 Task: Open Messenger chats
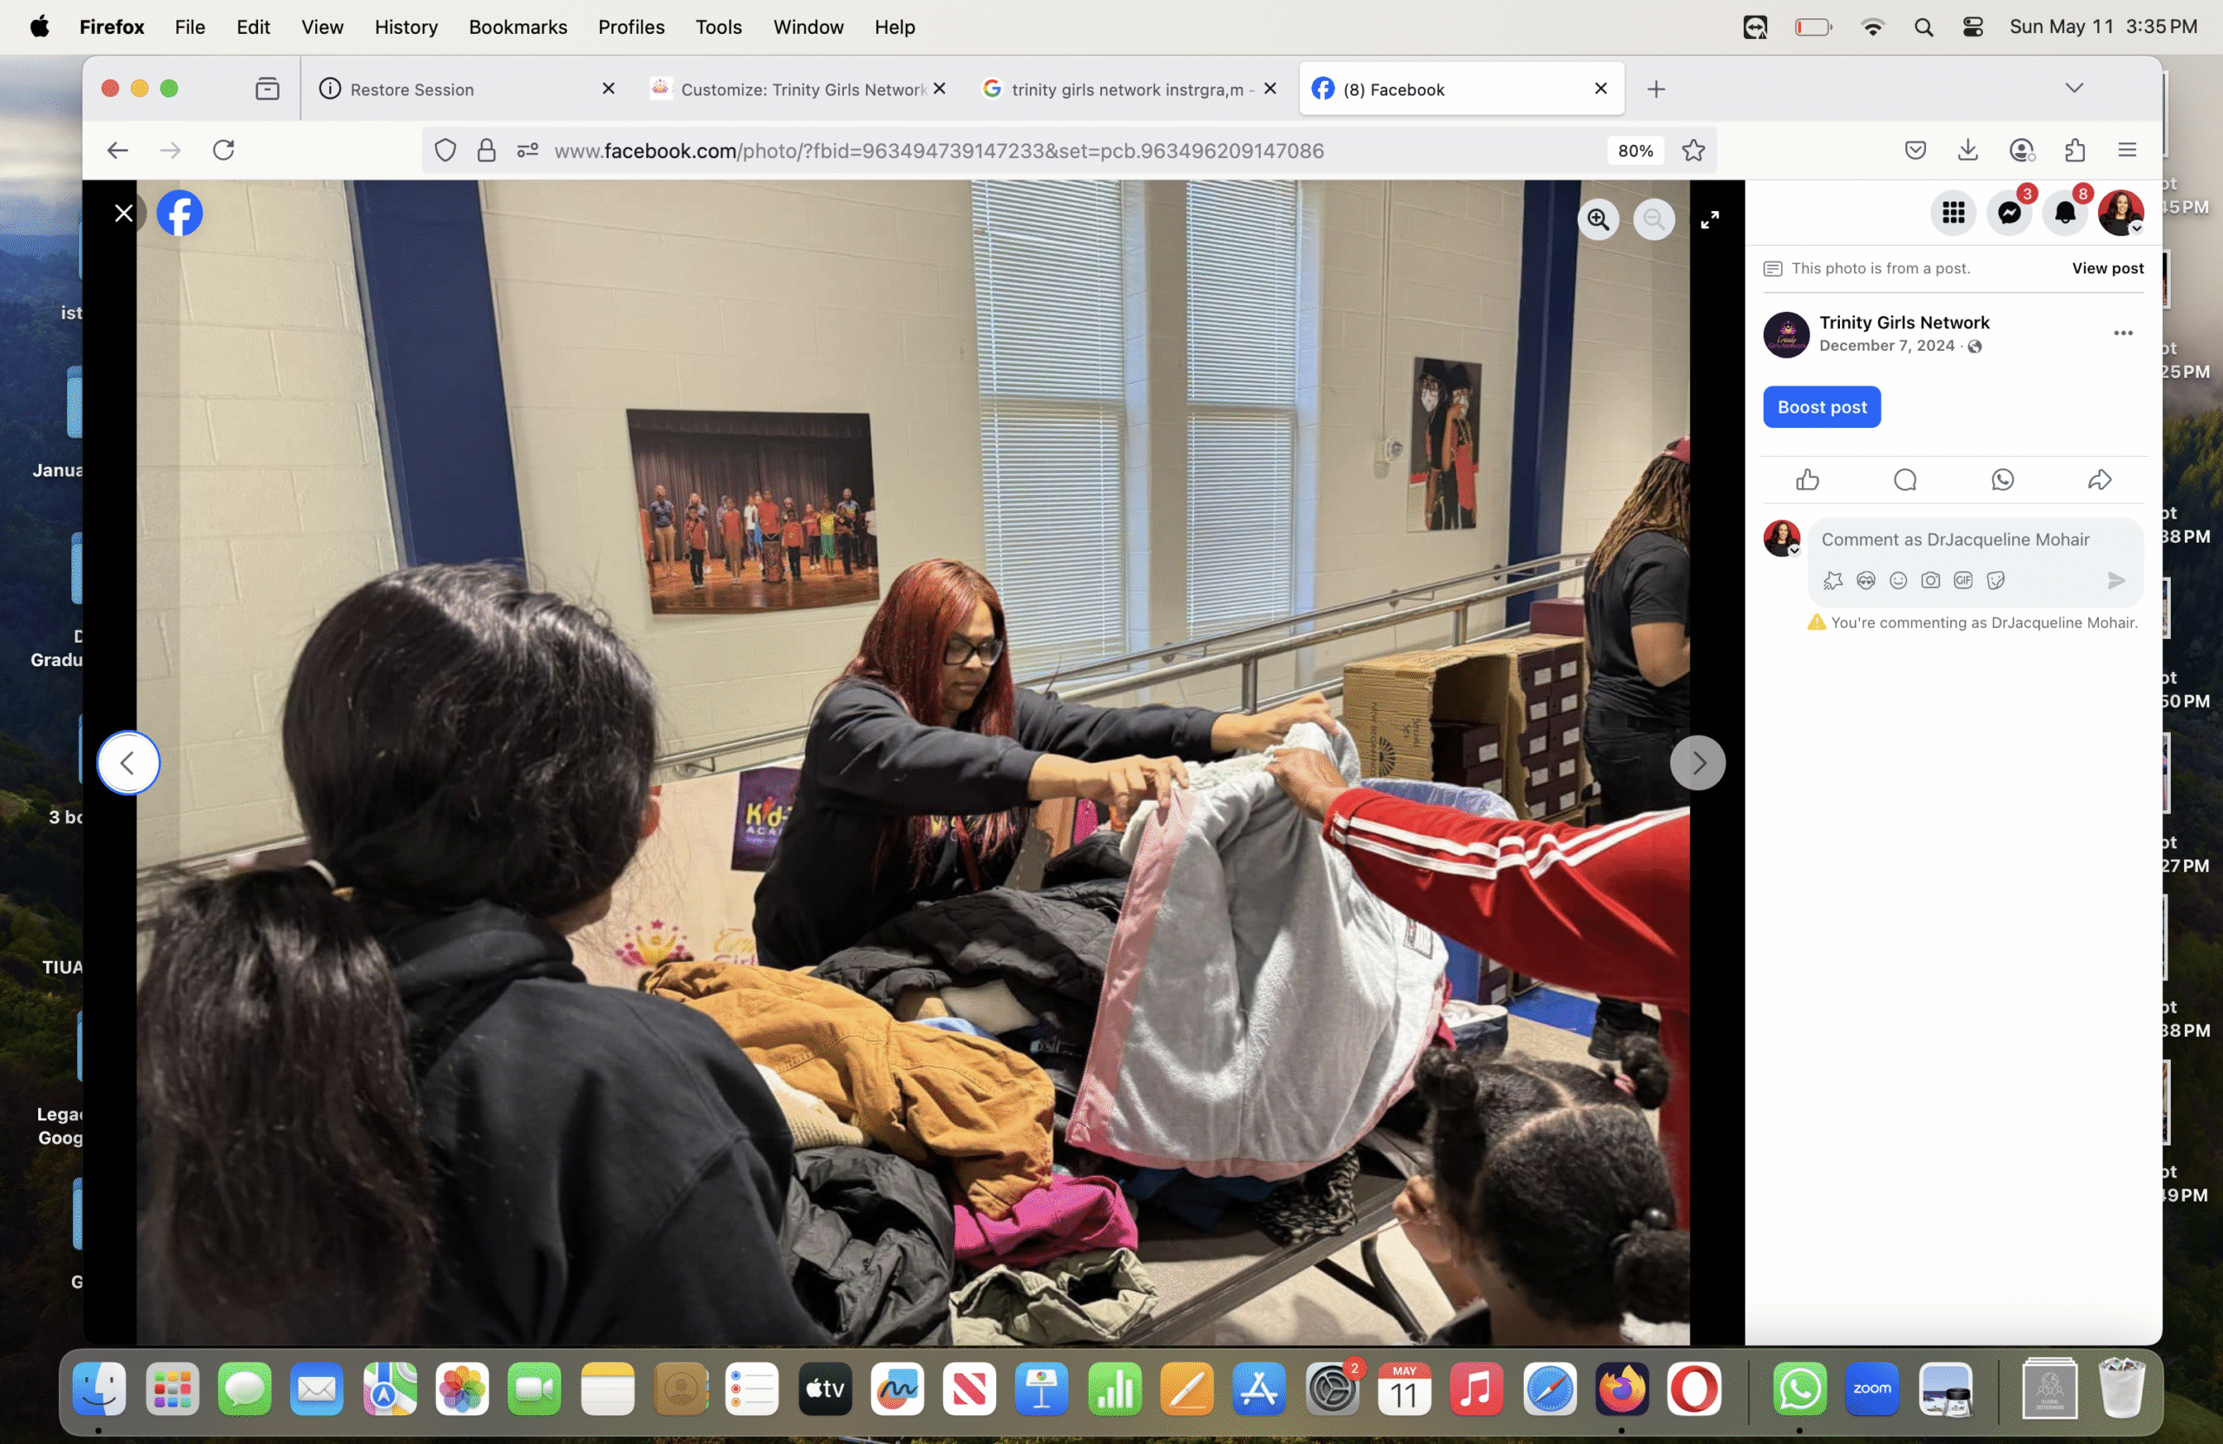pos(2009,213)
